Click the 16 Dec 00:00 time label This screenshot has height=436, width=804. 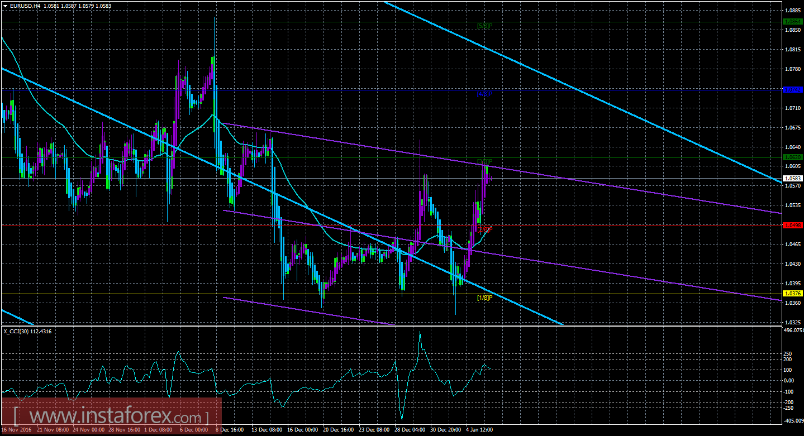[x=301, y=430]
